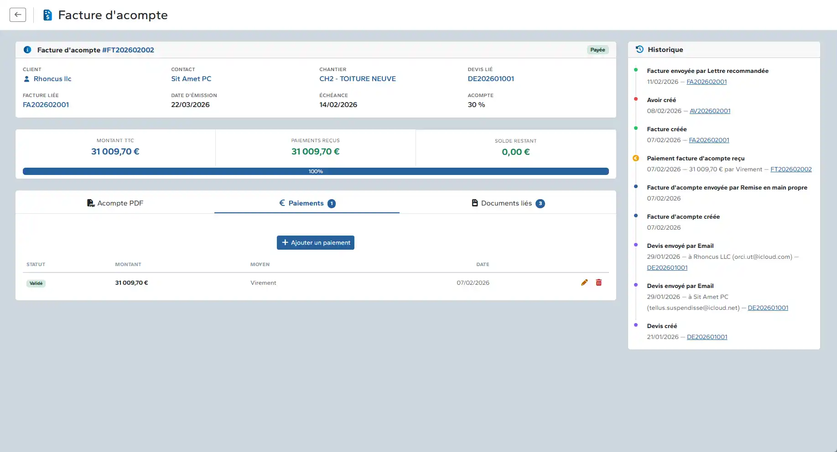
Task: Open the client Rhoncus llc
Action: (x=53, y=79)
